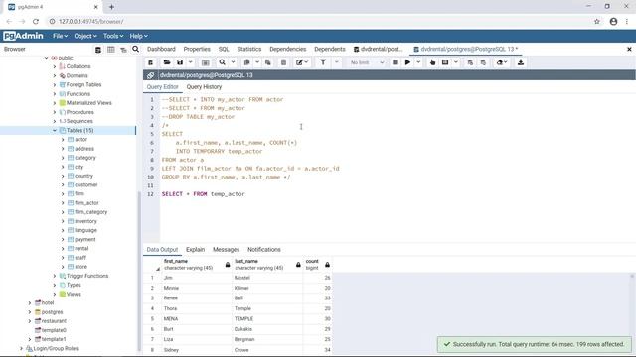
Task: Select the restaurant database in tree
Action: click(x=54, y=321)
